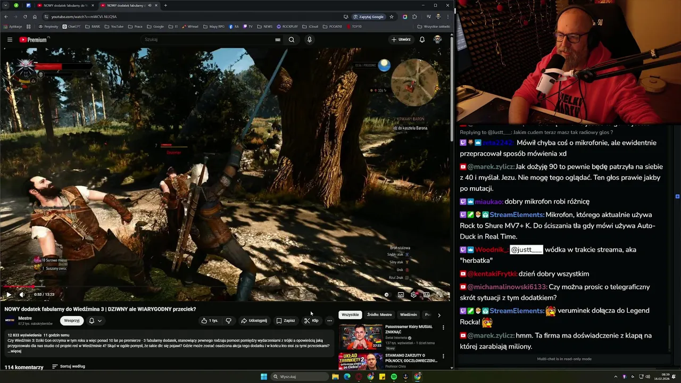Toggle subtitles in the video player
Image resolution: width=681 pixels, height=383 pixels.
401,294
